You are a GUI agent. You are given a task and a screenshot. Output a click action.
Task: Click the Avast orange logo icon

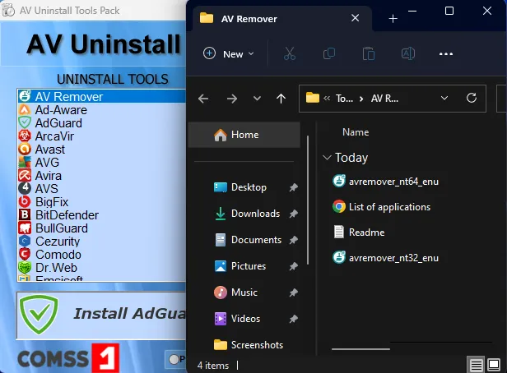click(25, 149)
